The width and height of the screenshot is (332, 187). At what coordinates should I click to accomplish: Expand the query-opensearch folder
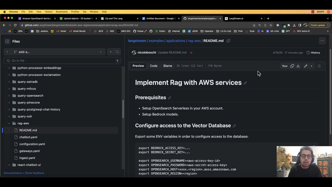click(9, 96)
